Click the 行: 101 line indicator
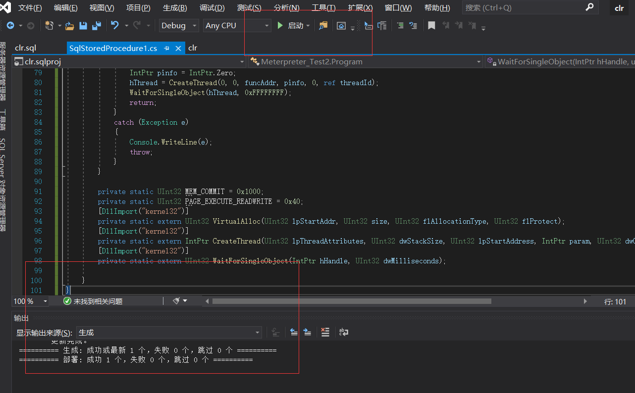This screenshot has width=635, height=393. coord(615,301)
